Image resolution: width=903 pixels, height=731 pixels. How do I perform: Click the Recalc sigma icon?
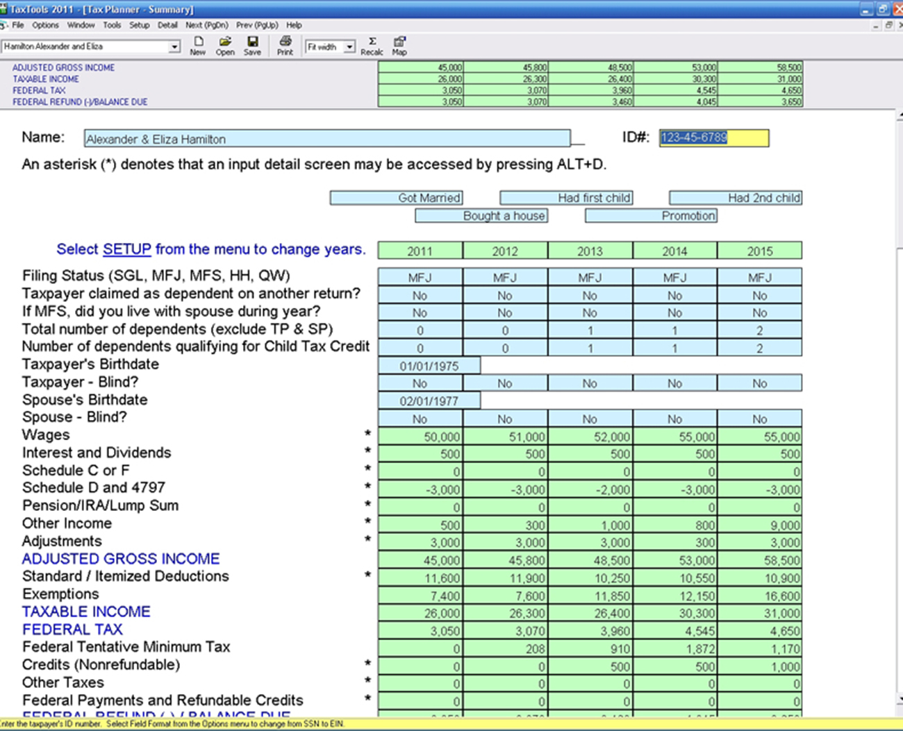coord(372,46)
